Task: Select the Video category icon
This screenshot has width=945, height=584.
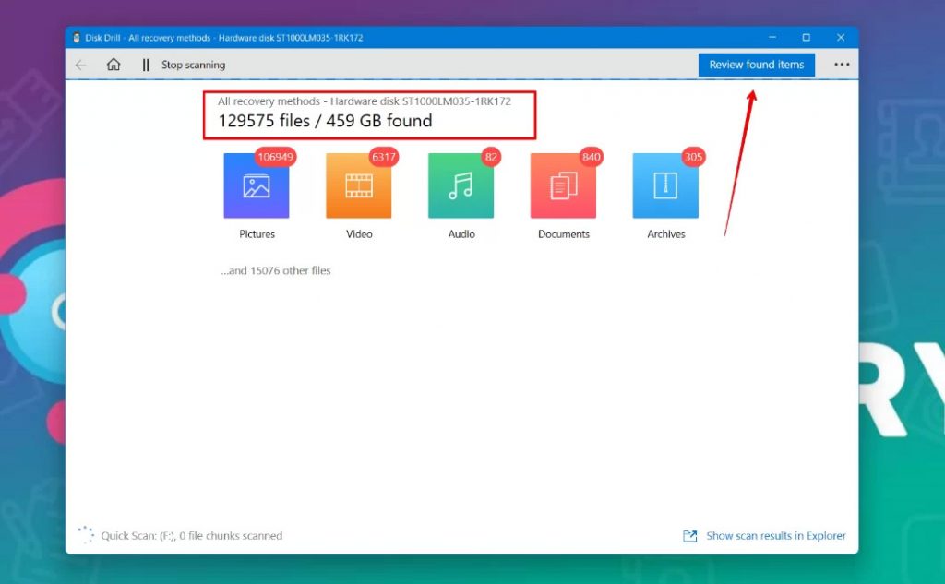Action: pos(358,185)
